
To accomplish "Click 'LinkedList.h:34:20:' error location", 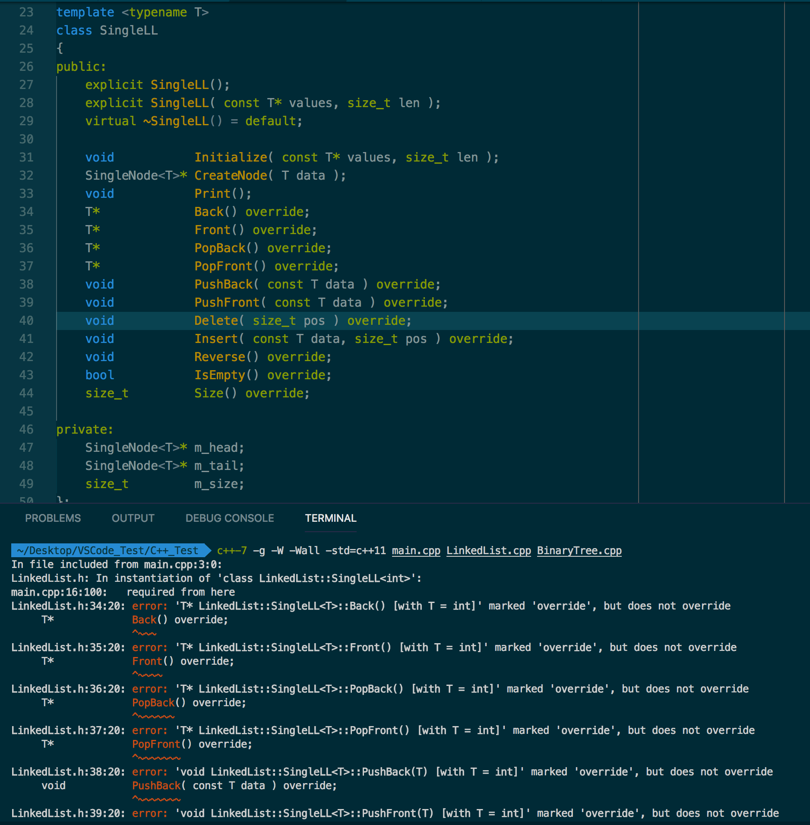I will pyautogui.click(x=68, y=606).
